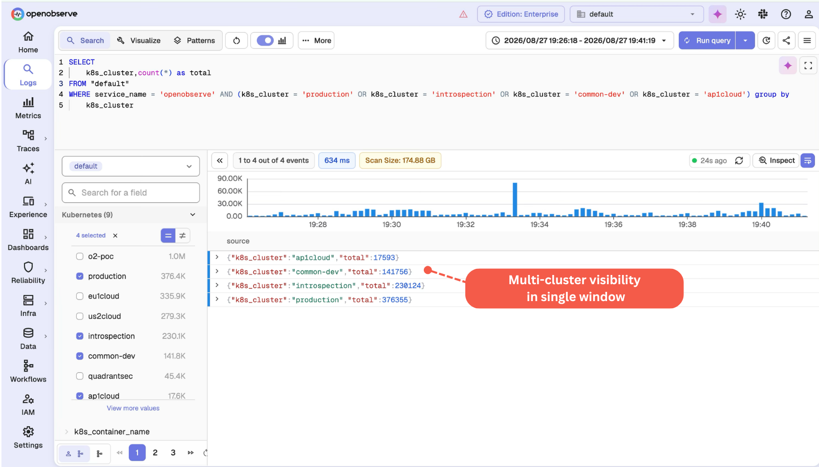The image size is (819, 467).
Task: Refresh the results beside 24s ago
Action: pos(739,160)
